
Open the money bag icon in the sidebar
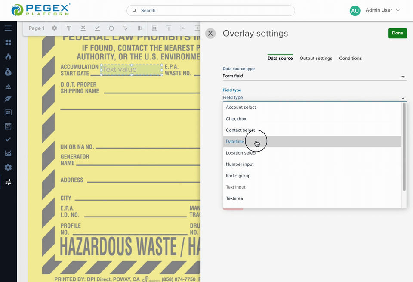click(x=8, y=71)
